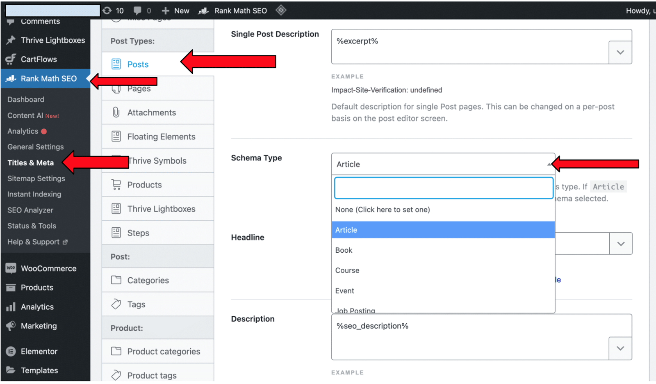Open the SEO Analyzer page

30,210
